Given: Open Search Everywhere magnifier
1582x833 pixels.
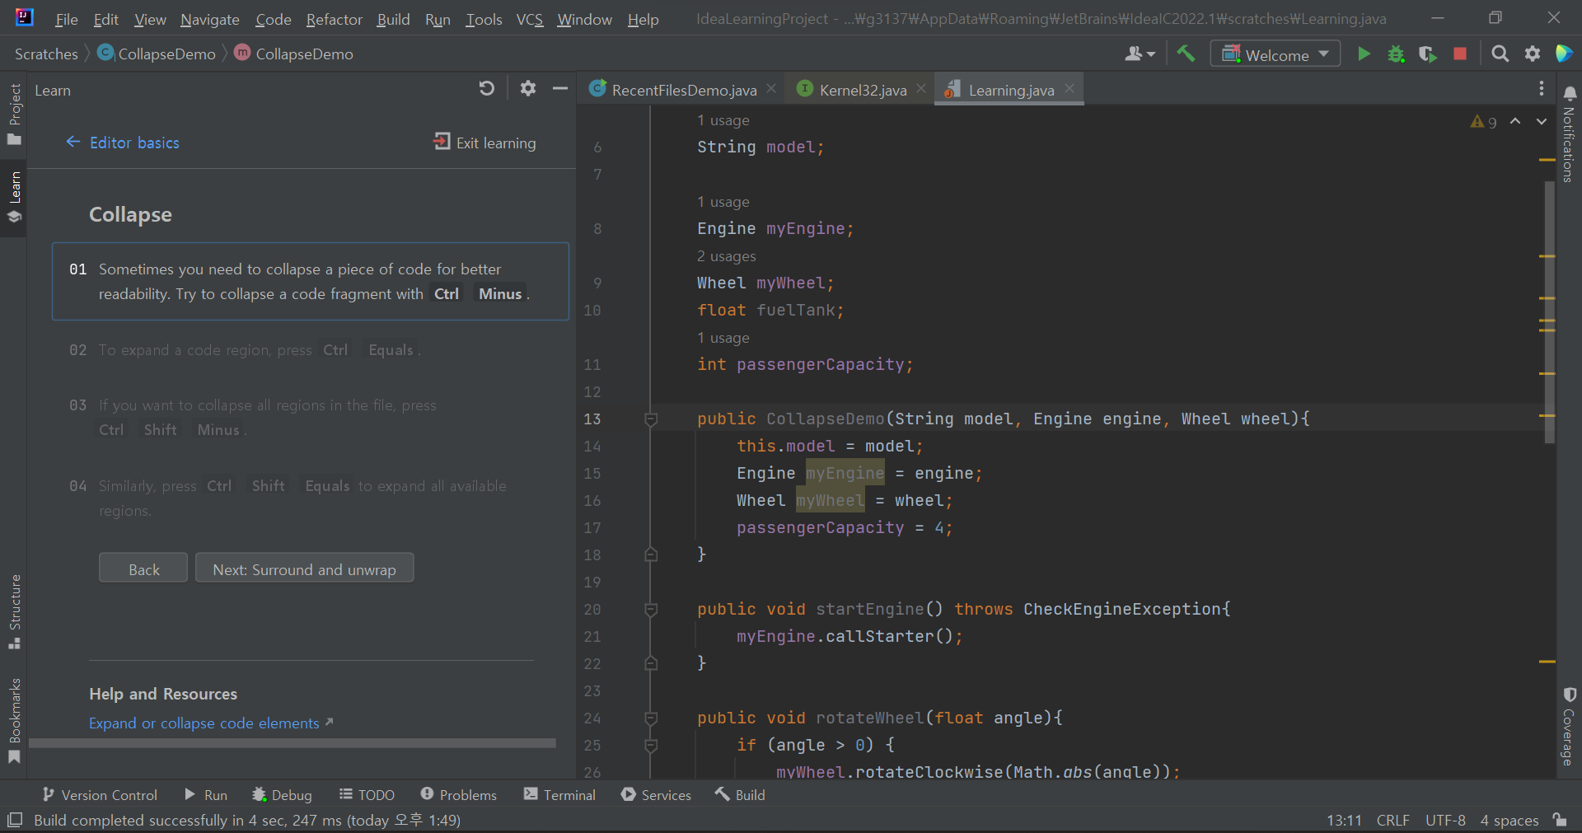Looking at the screenshot, I should click(x=1500, y=54).
